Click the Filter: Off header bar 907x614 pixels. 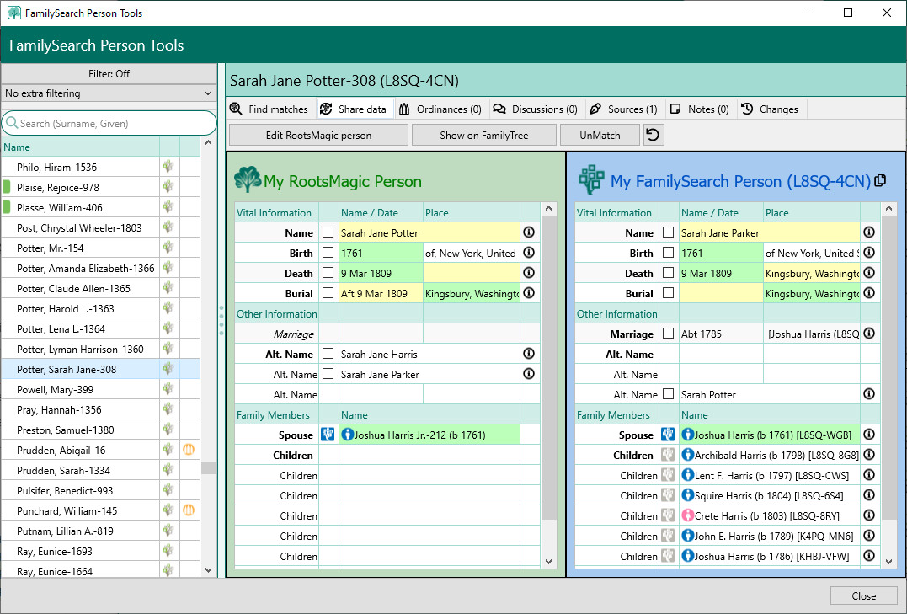109,74
